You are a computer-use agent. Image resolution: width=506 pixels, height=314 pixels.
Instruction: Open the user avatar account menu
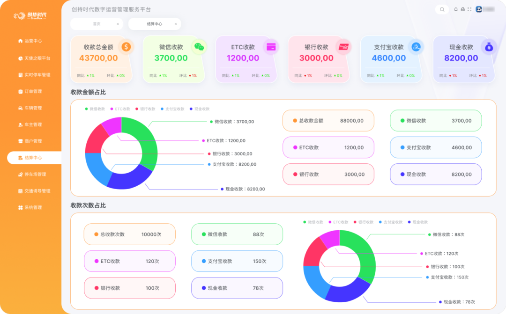point(479,9)
